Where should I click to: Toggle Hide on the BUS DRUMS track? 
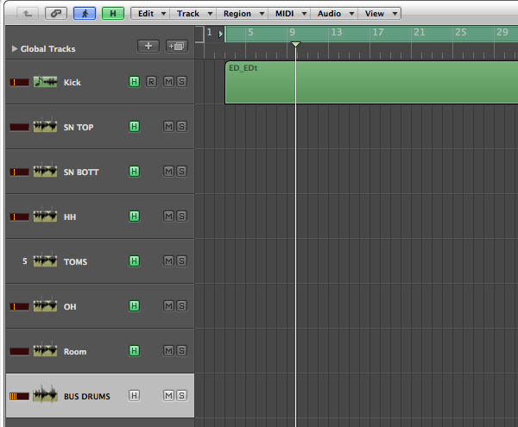[x=134, y=395]
